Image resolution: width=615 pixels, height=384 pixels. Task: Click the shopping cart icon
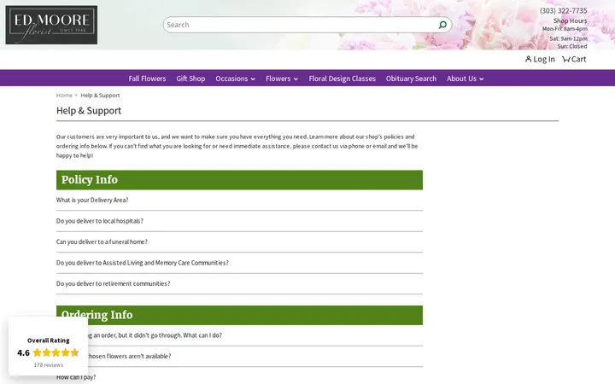(x=566, y=59)
